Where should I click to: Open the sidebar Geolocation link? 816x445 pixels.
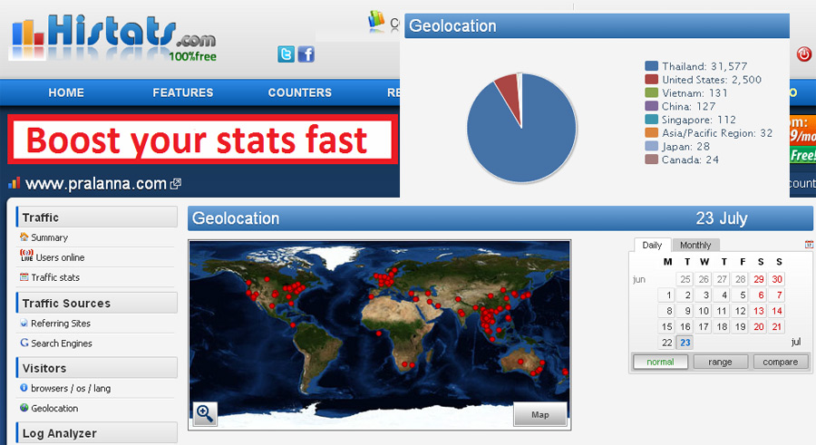54,409
